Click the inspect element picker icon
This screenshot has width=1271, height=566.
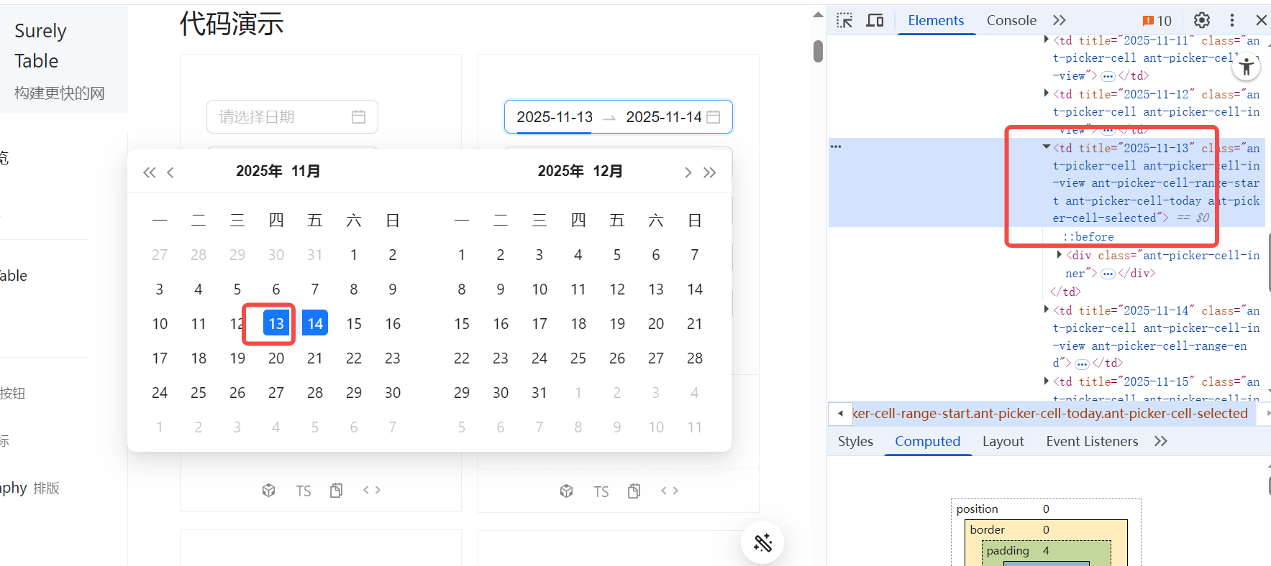pyautogui.click(x=844, y=20)
